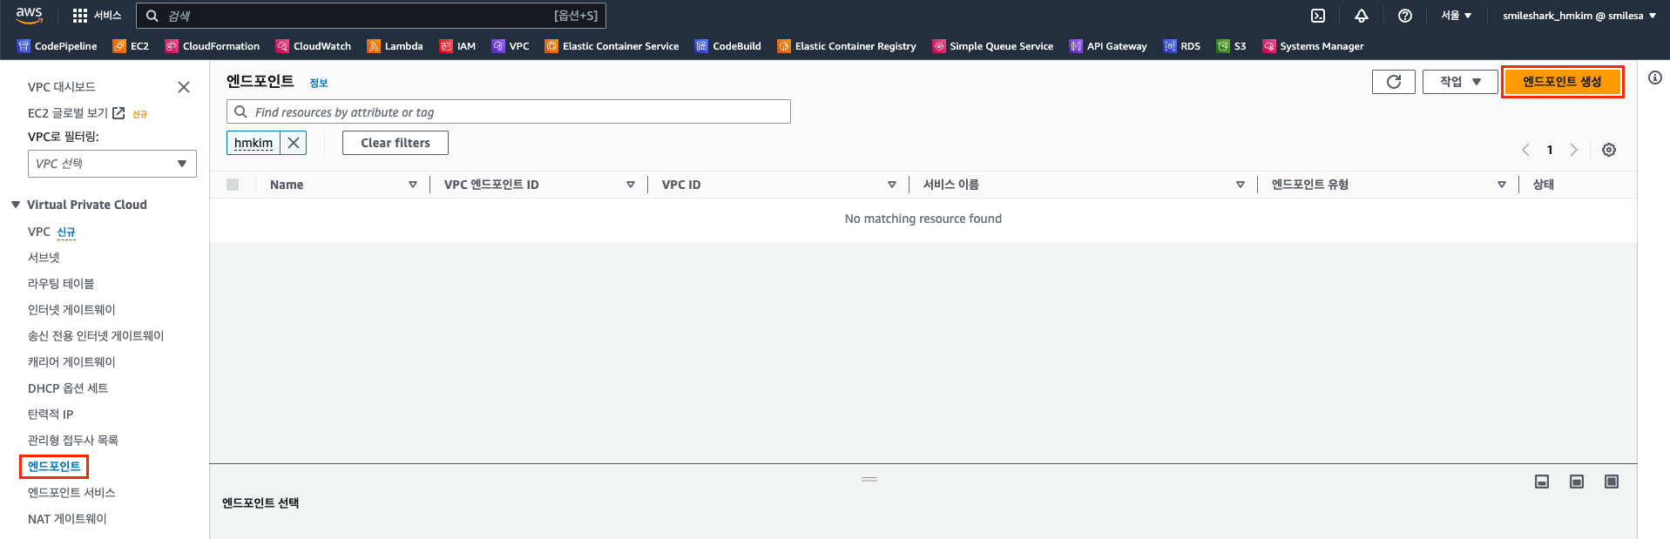Screen dimensions: 1670x539
Task: Open the notifications bell
Action: [x=1362, y=16]
